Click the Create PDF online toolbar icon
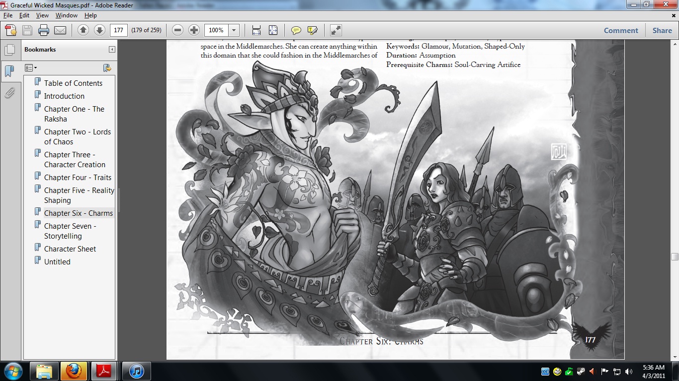The width and height of the screenshot is (679, 381). point(11,30)
